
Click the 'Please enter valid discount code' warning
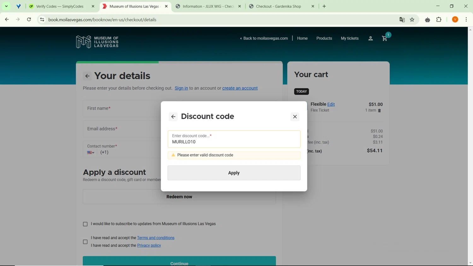[x=234, y=155]
